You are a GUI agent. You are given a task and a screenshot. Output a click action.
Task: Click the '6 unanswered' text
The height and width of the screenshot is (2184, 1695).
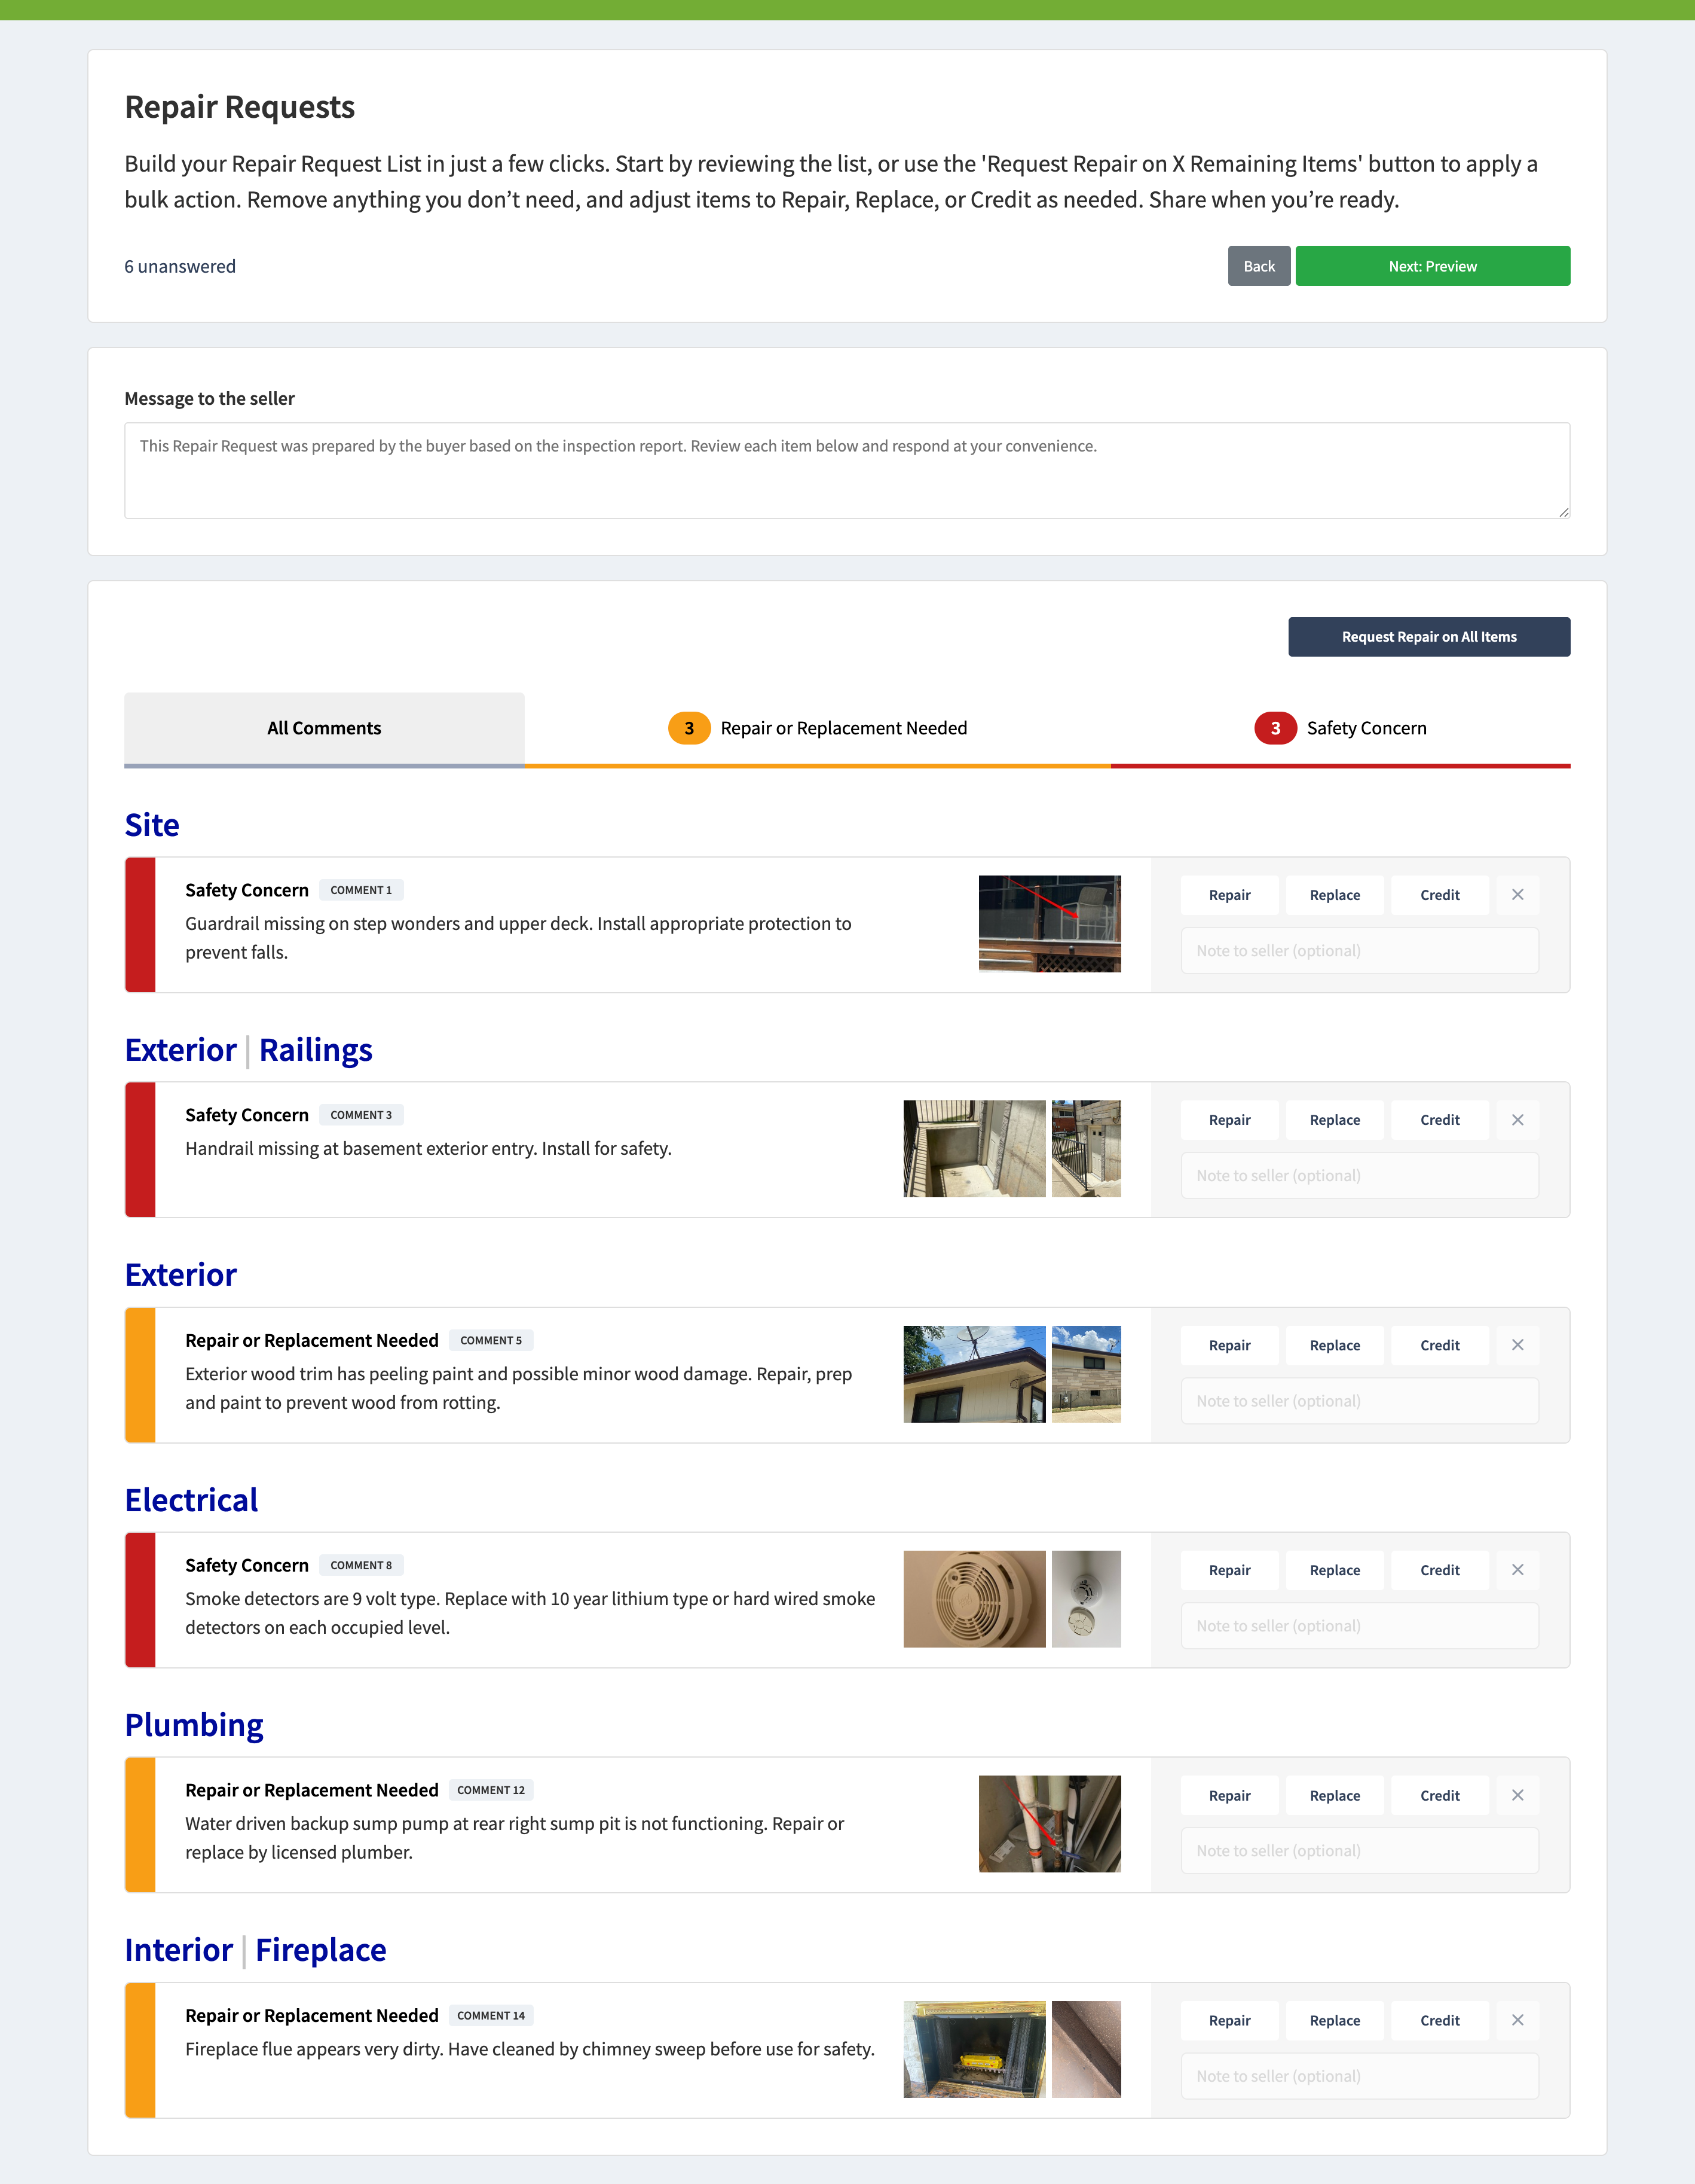pos(180,266)
